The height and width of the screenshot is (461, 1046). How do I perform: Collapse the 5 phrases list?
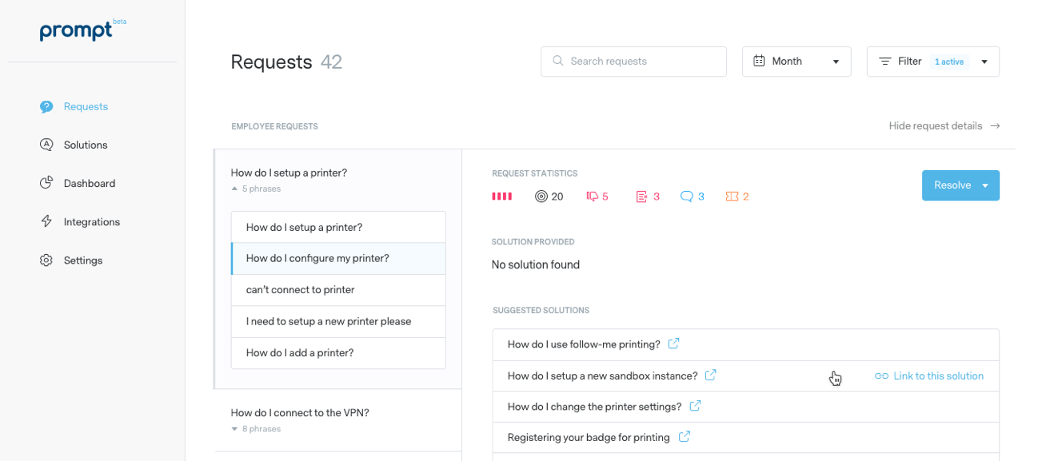point(256,189)
